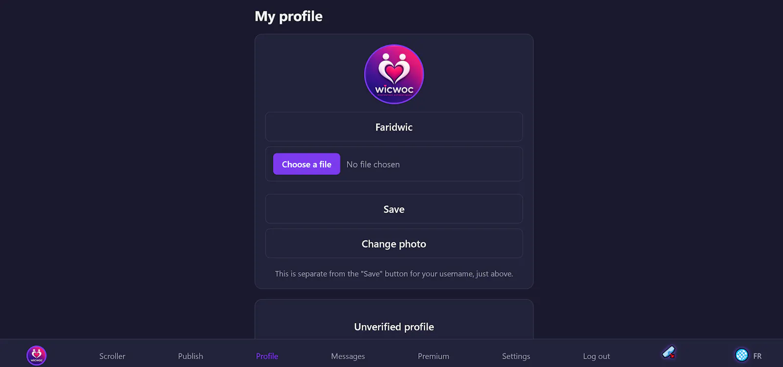Save the username
This screenshot has height=367, width=783.
click(394, 209)
